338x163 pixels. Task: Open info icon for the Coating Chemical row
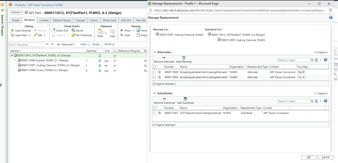(99, 65)
